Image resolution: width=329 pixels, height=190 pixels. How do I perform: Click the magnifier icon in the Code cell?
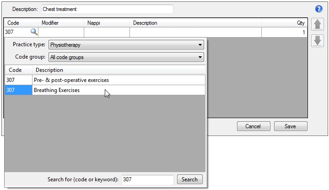(33, 32)
